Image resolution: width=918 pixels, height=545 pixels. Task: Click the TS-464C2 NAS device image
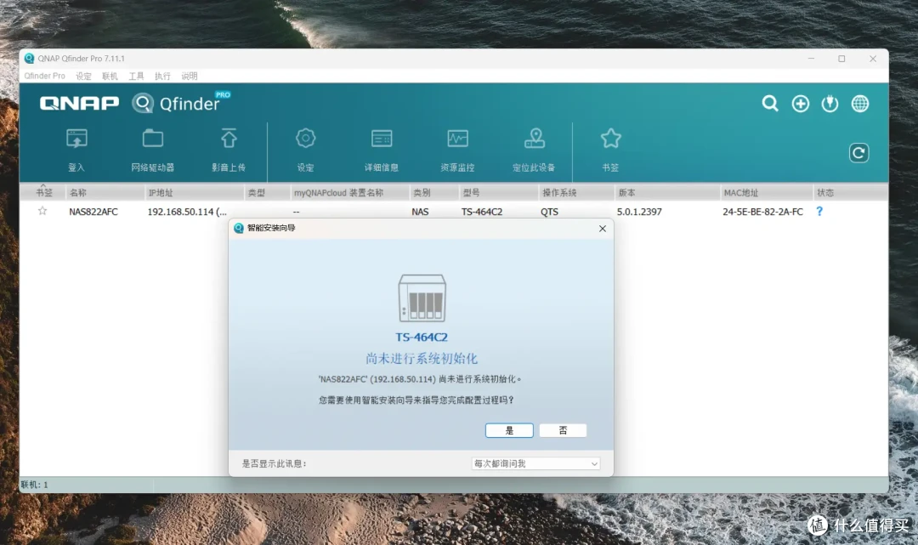[x=422, y=298]
